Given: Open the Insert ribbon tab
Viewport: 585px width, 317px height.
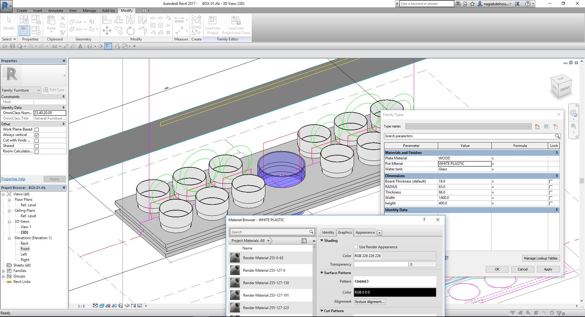Looking at the screenshot, I should pos(37,10).
